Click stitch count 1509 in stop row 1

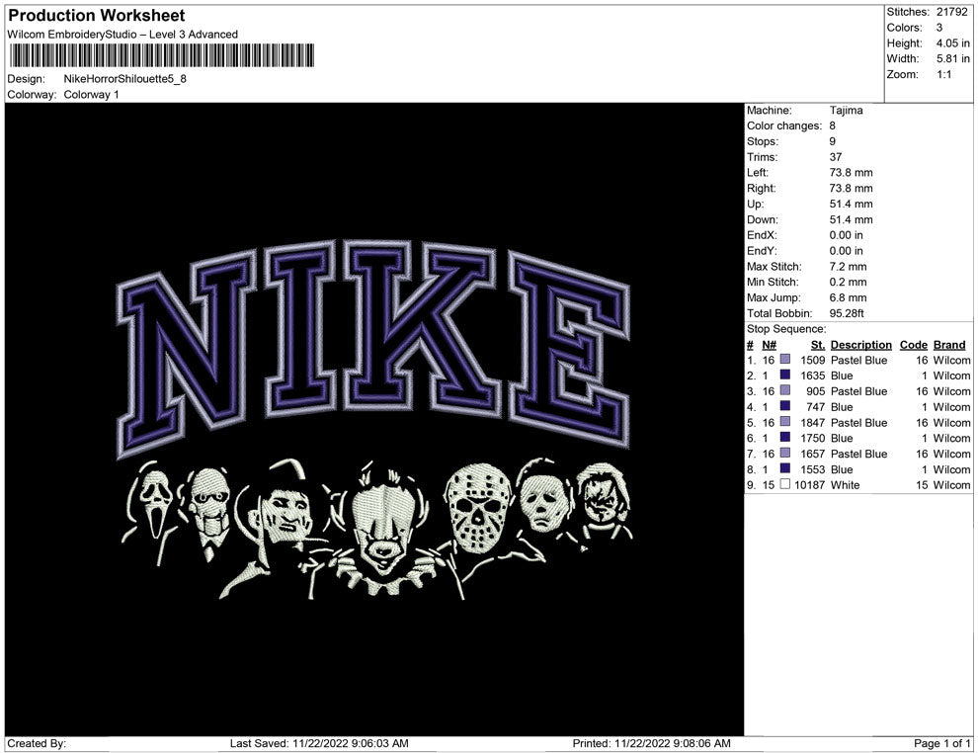point(813,360)
